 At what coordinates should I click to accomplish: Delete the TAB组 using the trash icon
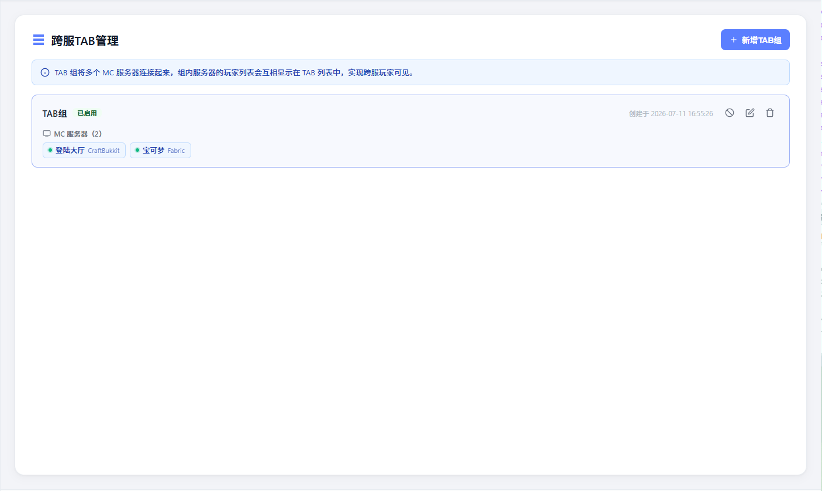770,113
